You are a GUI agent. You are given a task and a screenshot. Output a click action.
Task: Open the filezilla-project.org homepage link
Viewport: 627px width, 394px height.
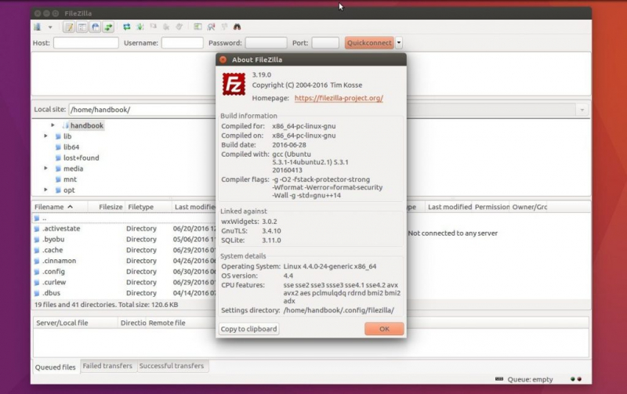[x=339, y=99]
